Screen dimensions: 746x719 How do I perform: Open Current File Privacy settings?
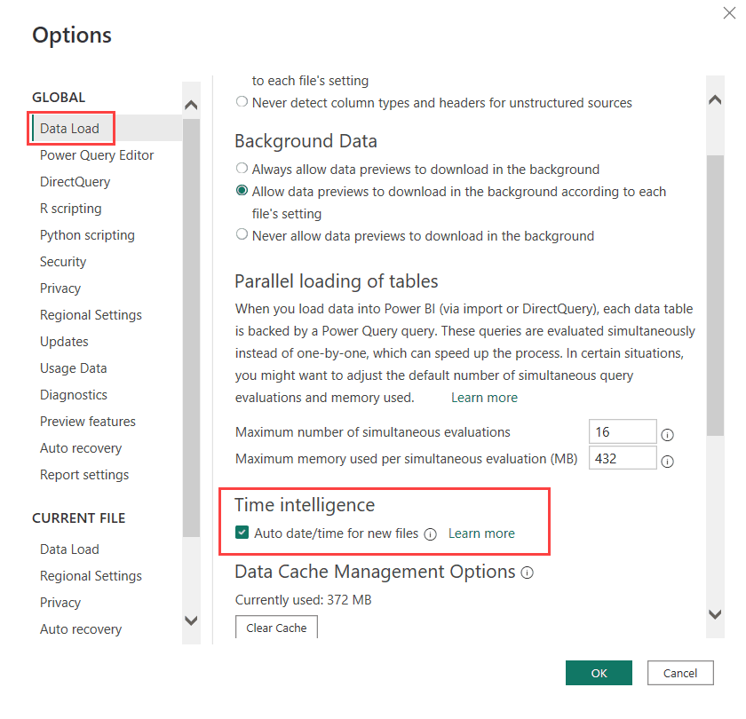[60, 603]
